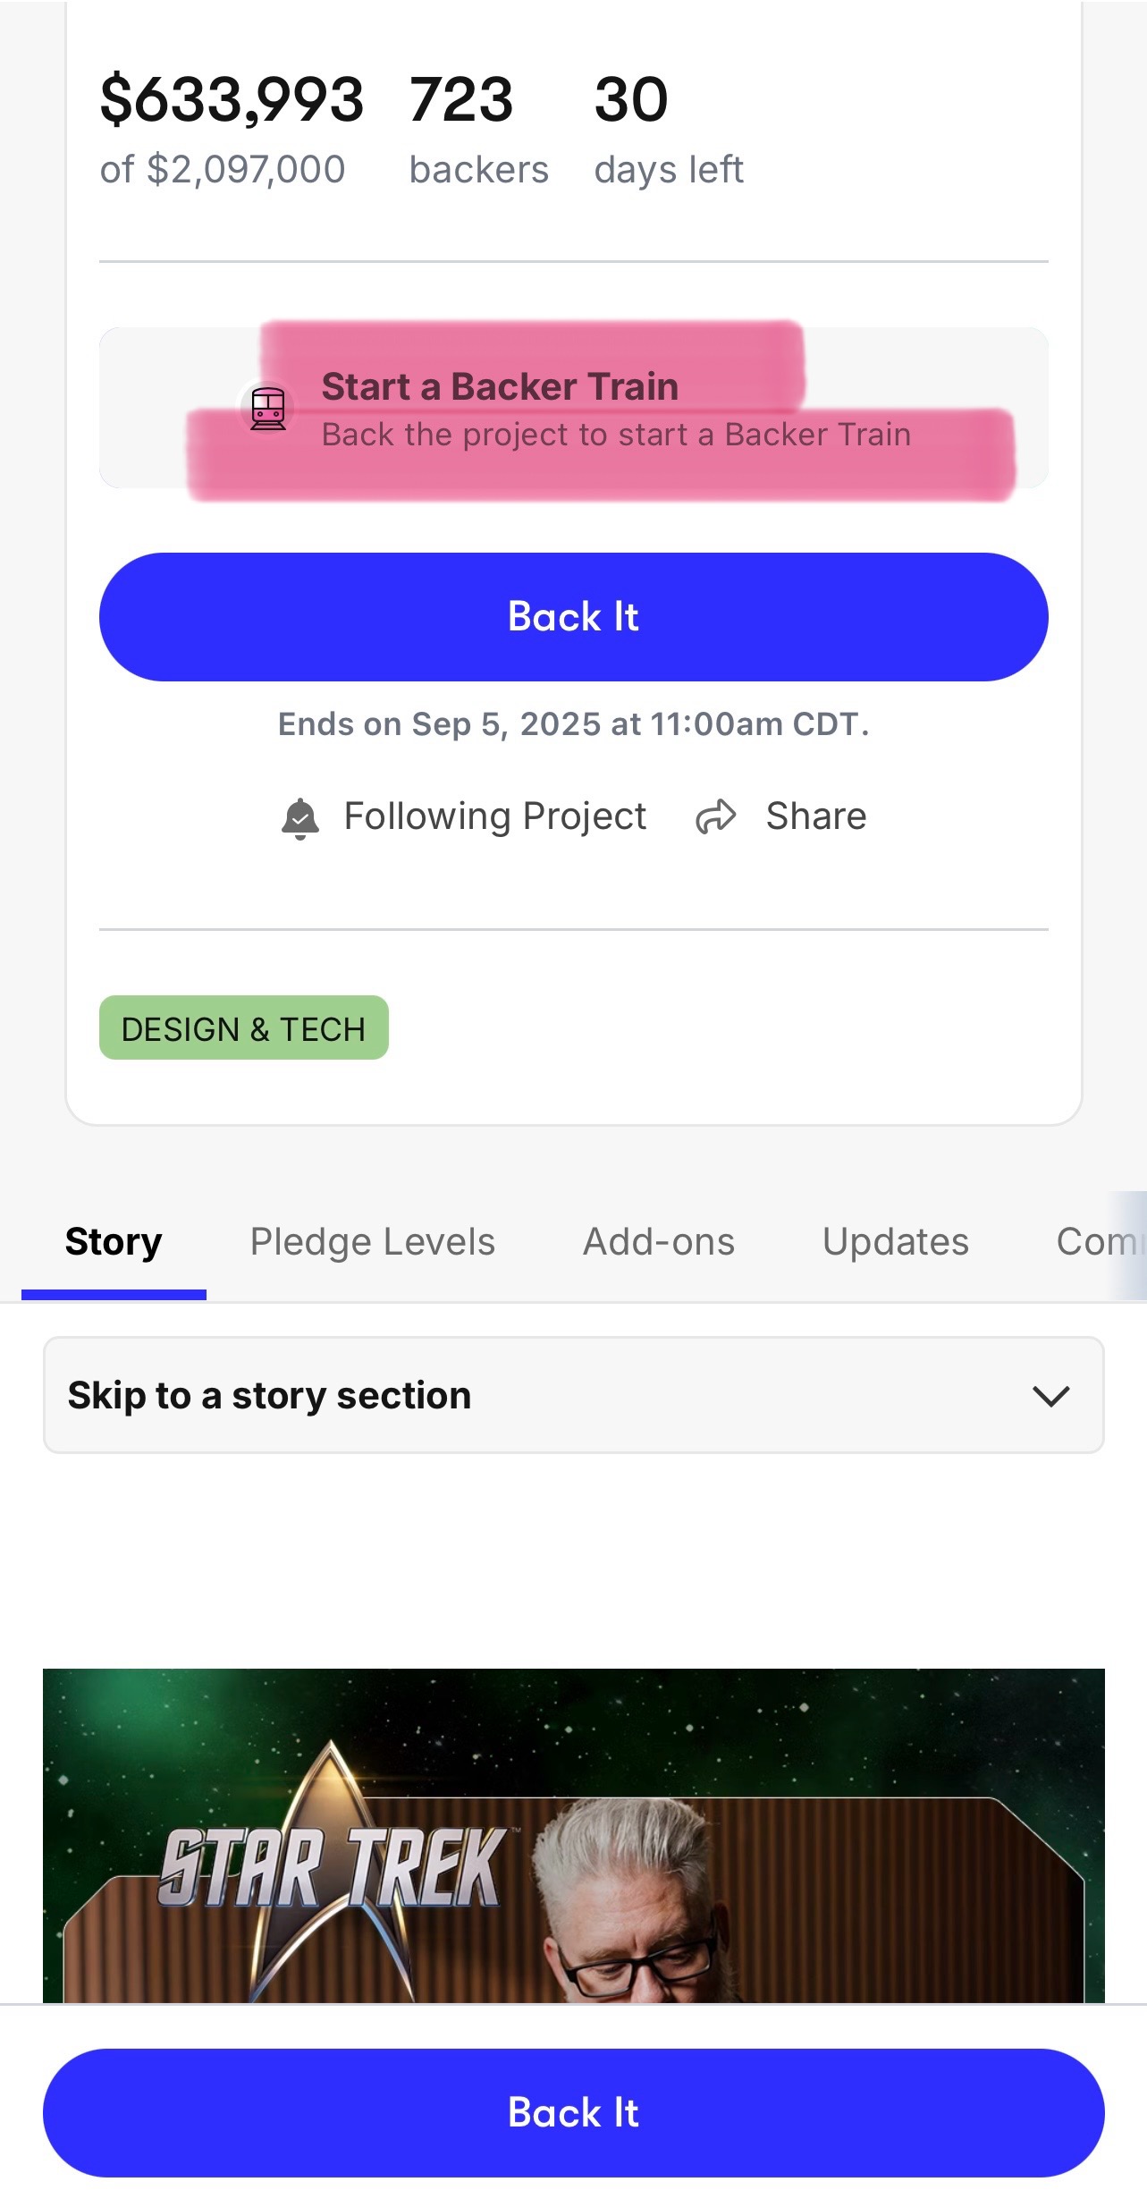Tap the pink train icon
Viewport: 1147px width, 2207px height.
pyautogui.click(x=267, y=409)
